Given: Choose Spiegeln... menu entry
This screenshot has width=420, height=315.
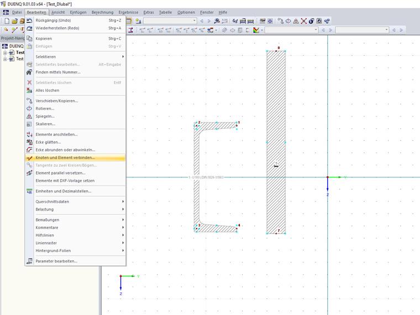Looking at the screenshot, I should [75, 116].
